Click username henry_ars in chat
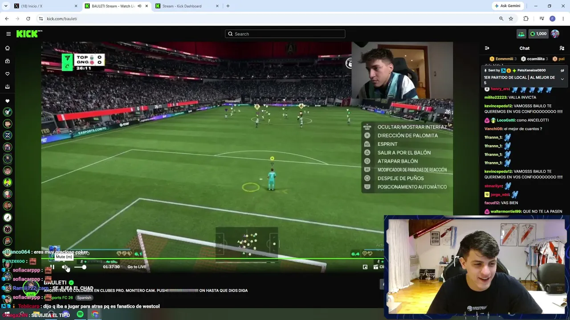This screenshot has height=320, width=570. click(500, 89)
